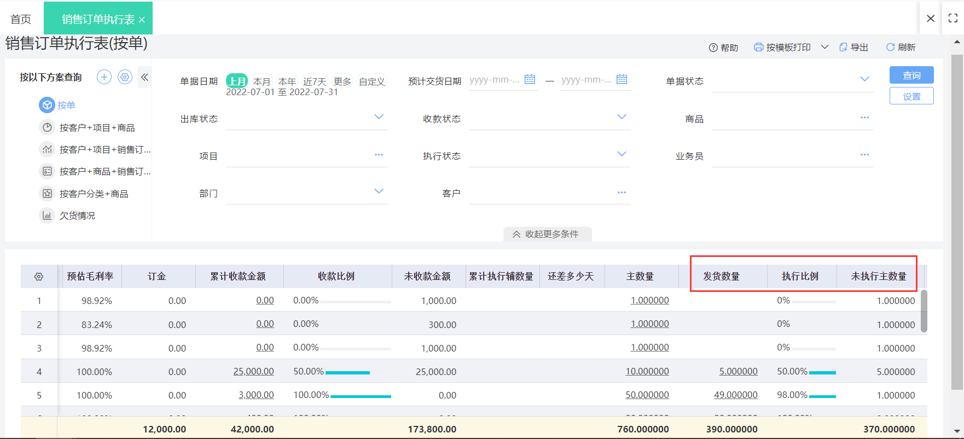Click the add query scheme plus icon
The height and width of the screenshot is (439, 964).
coord(104,77)
